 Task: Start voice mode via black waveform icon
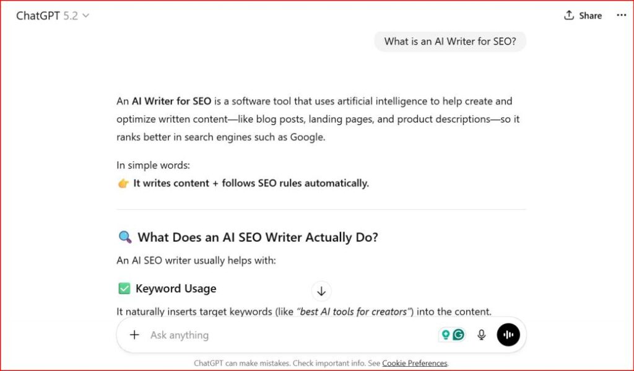click(508, 334)
